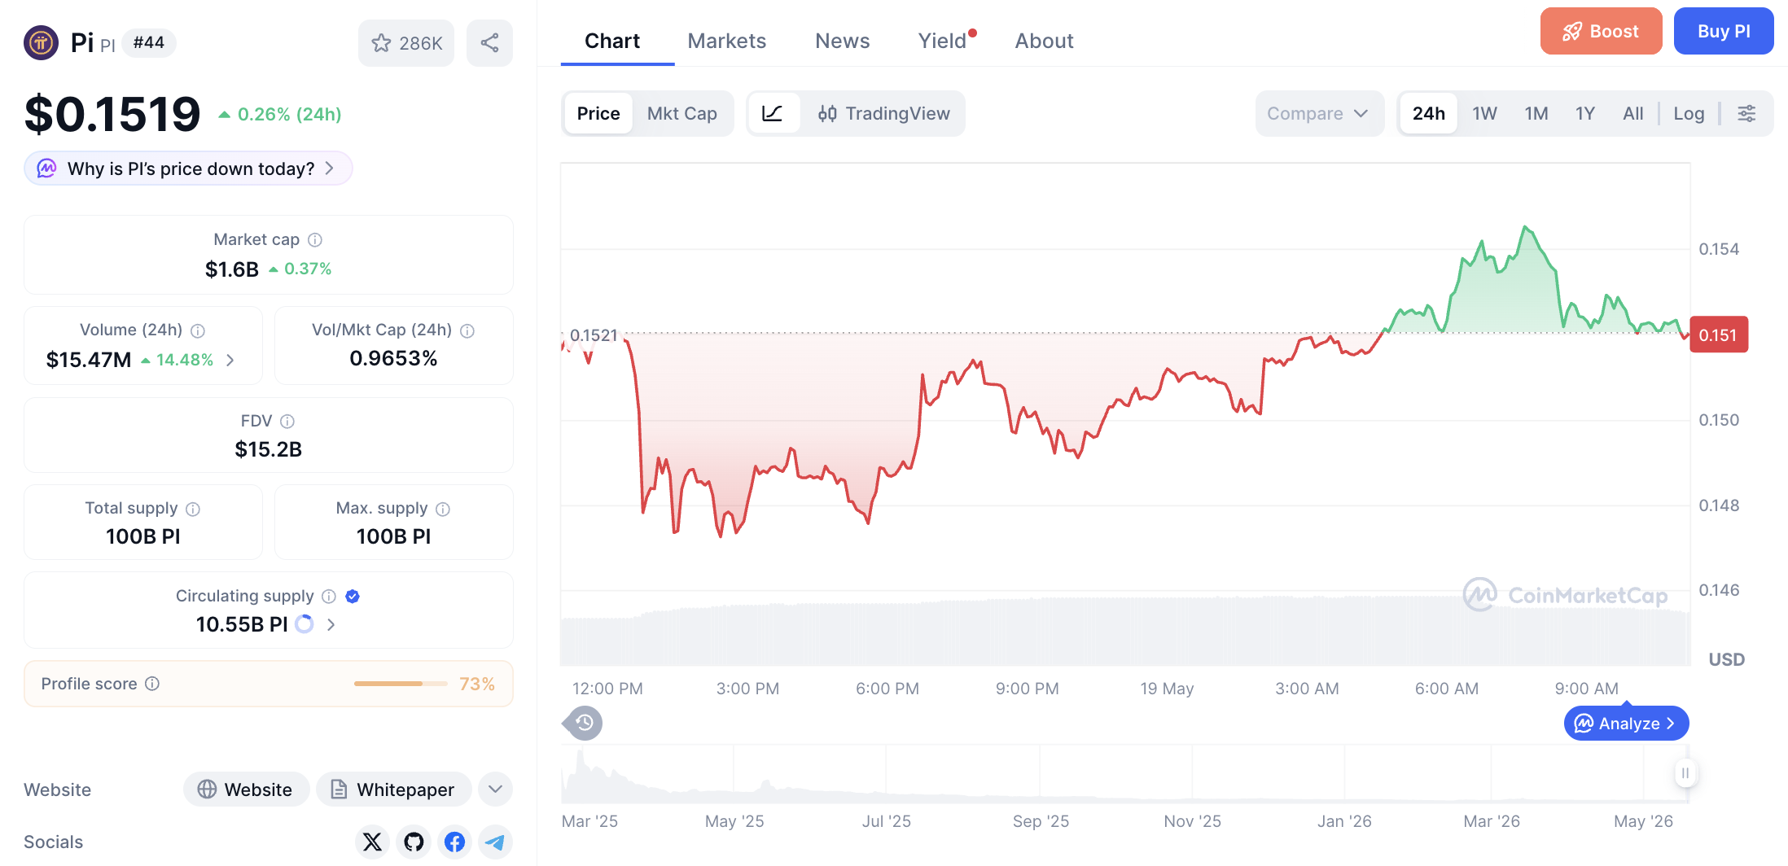This screenshot has width=1788, height=866.
Task: Select the 24h time range
Action: [1429, 113]
